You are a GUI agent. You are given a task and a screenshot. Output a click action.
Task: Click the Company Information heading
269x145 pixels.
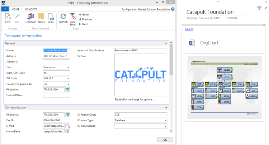click(x=23, y=36)
